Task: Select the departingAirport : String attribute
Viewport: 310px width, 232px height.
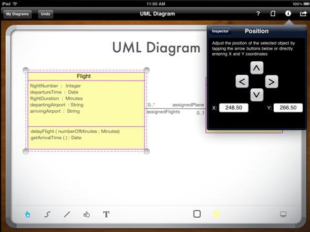Action: coord(57,105)
